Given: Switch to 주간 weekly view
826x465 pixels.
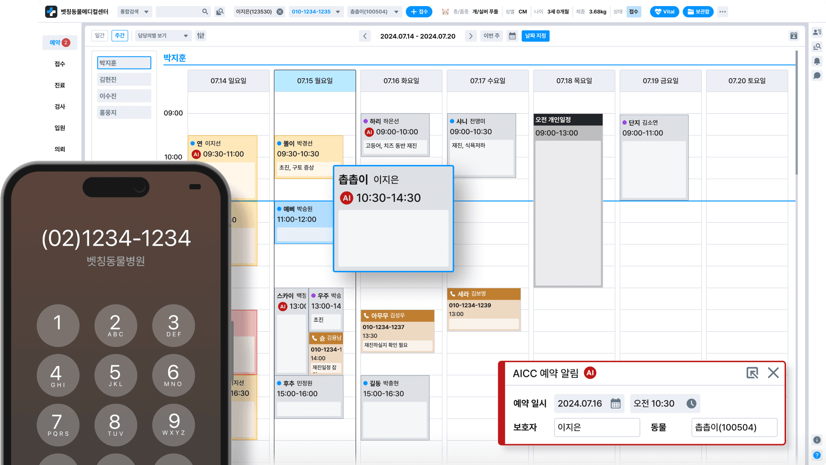Looking at the screenshot, I should pos(120,36).
